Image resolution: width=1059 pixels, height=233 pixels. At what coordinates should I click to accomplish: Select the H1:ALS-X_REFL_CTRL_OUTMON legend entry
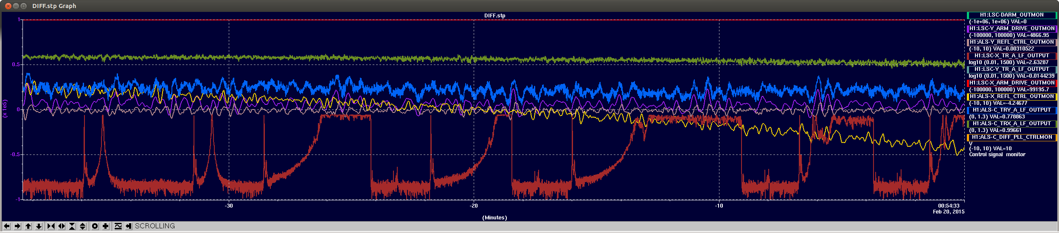point(1011,96)
